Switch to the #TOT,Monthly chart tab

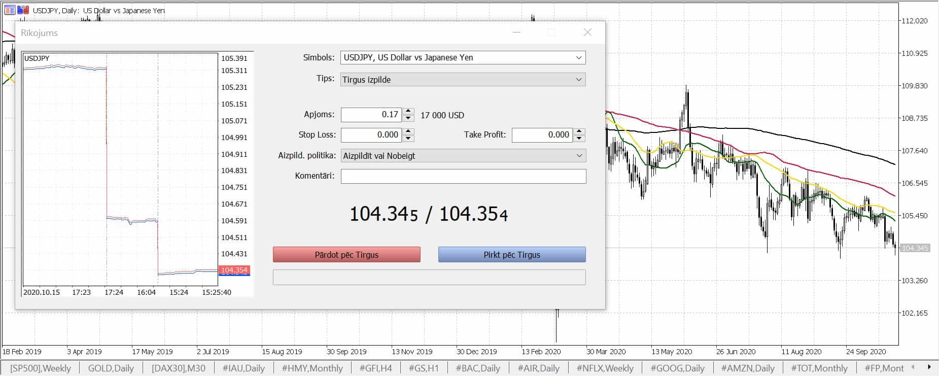coord(819,368)
